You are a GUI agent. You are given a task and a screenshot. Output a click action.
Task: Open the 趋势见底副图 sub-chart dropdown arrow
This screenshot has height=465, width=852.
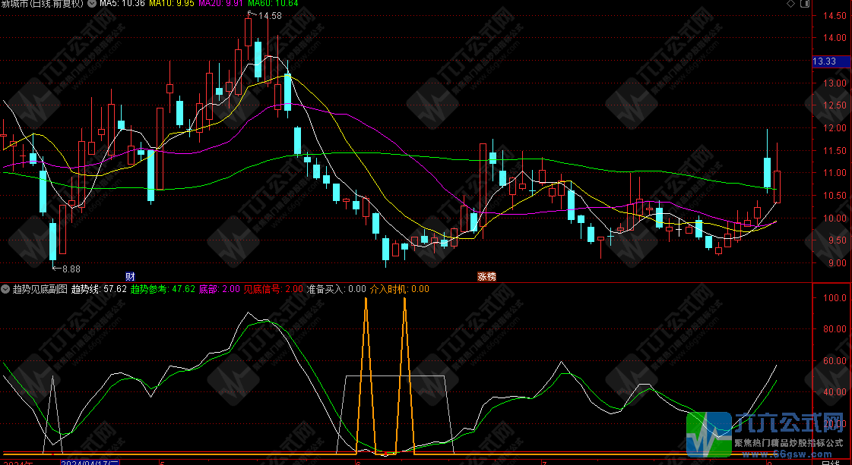(x=5, y=289)
